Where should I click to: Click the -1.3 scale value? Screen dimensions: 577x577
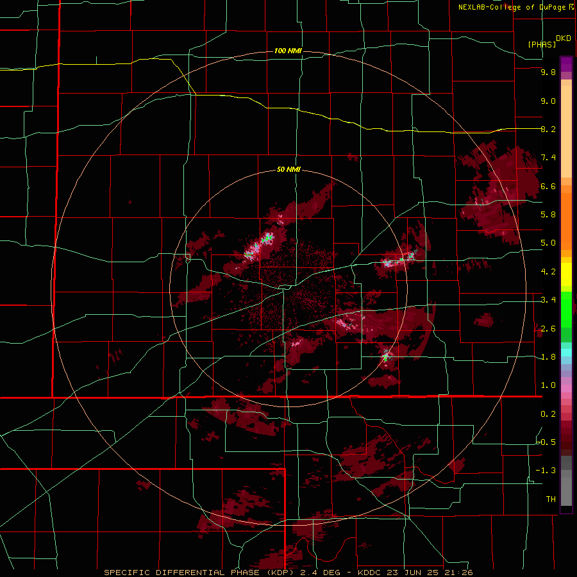click(546, 471)
